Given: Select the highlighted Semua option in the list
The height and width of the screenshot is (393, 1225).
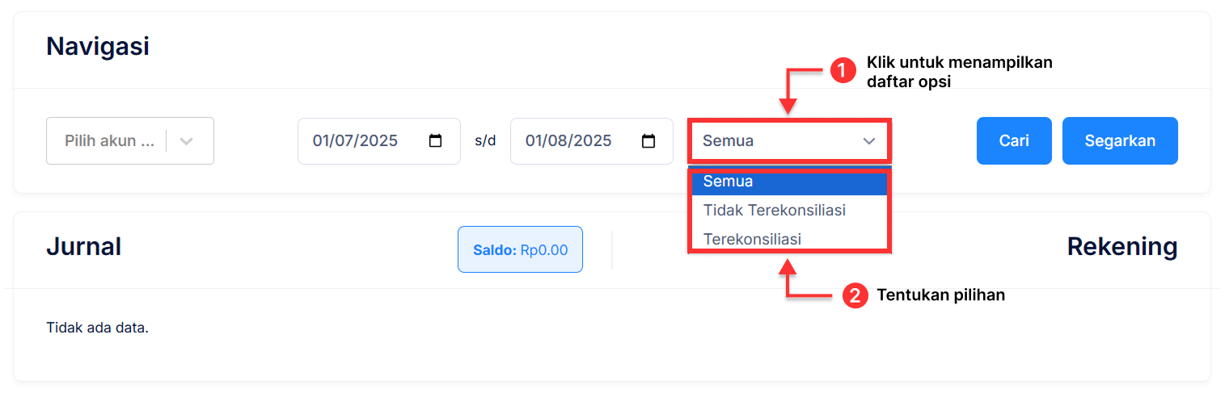Looking at the screenshot, I should coord(729,182).
